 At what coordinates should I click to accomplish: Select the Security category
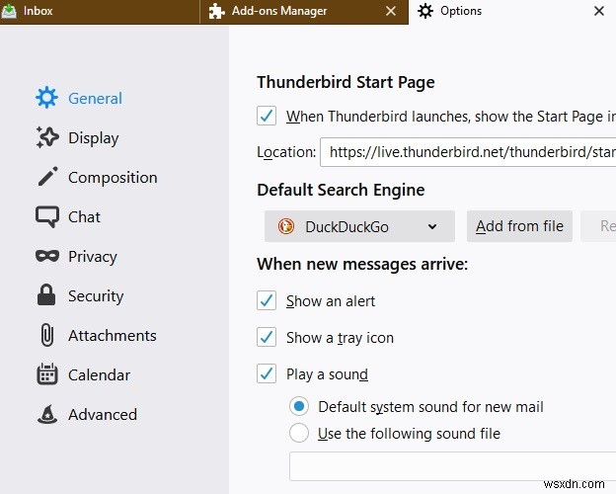[x=80, y=295]
